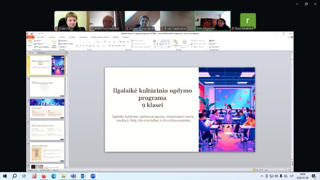Select slide 3 thumbnail in the pane
This screenshot has width=320, height=180.
point(47,109)
